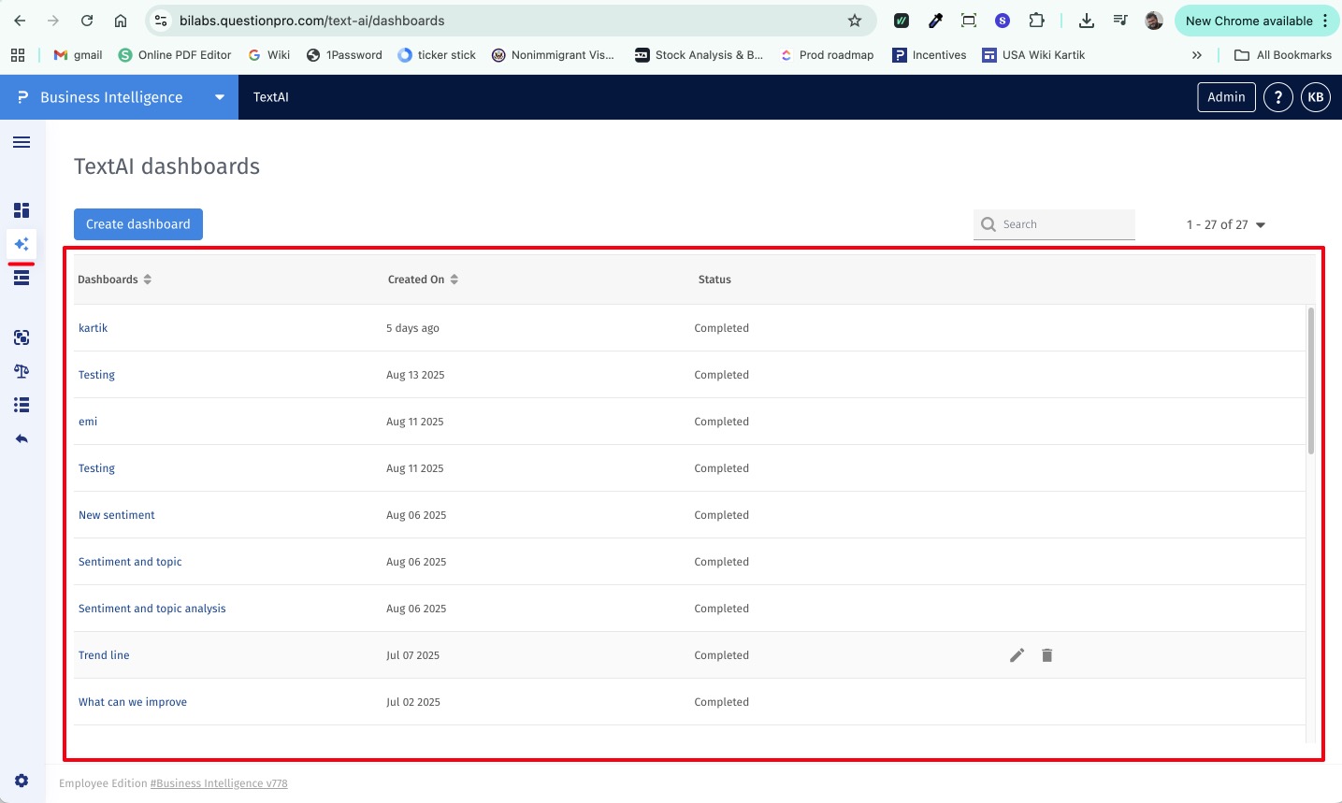Open the hamburger navigation menu
Screen dimensions: 1342x803
pos(22,142)
